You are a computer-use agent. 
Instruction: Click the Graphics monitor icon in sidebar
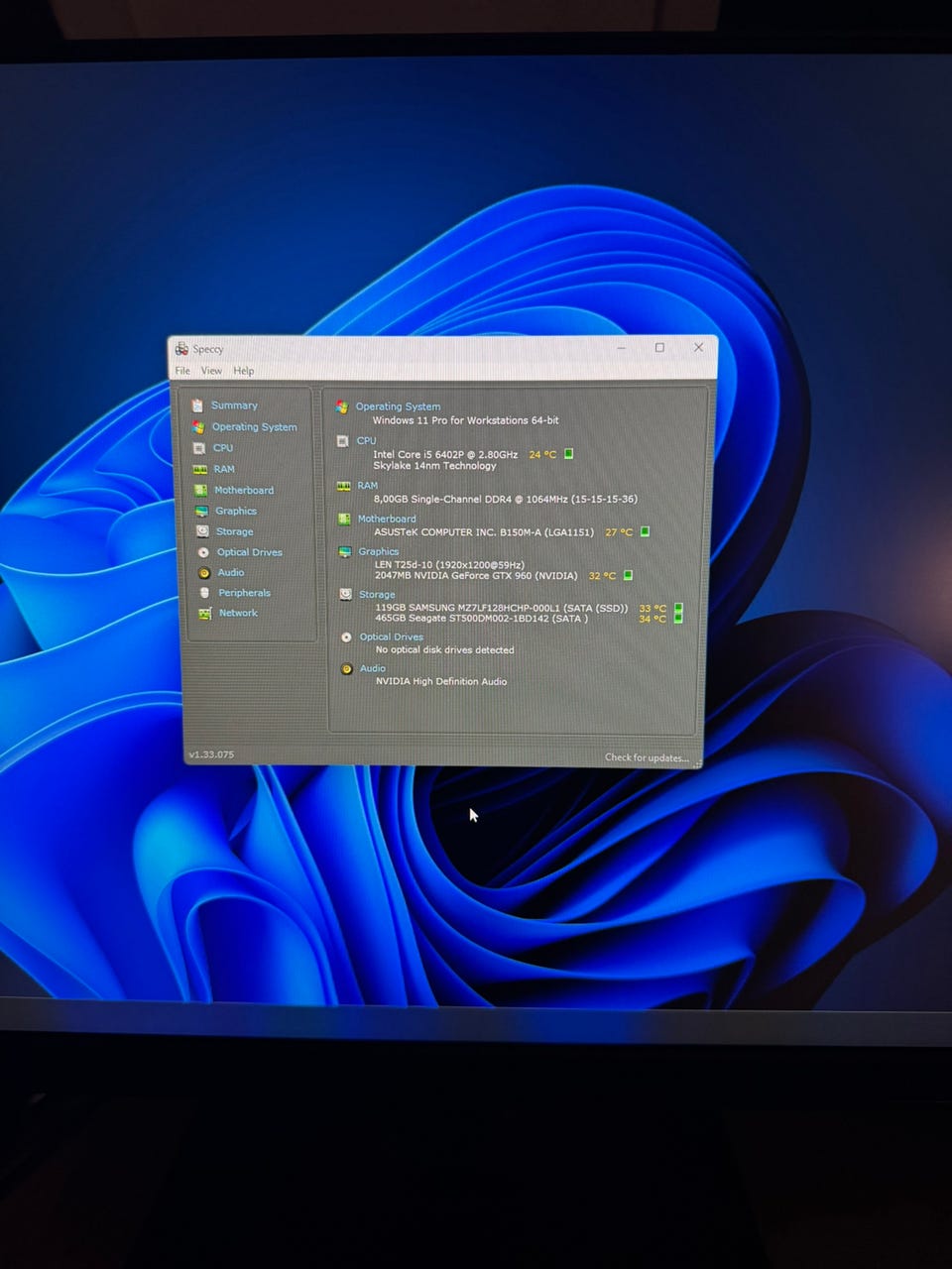click(x=201, y=511)
